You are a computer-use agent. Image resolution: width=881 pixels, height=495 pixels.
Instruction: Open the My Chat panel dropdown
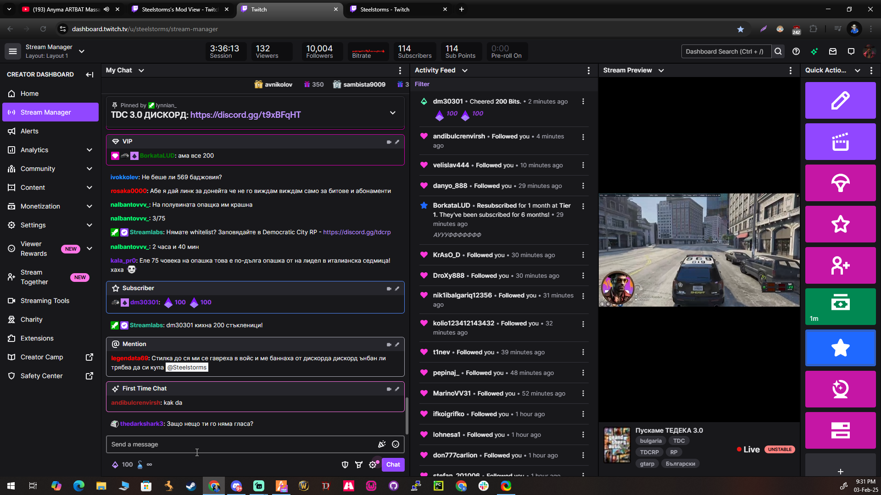pyautogui.click(x=141, y=71)
